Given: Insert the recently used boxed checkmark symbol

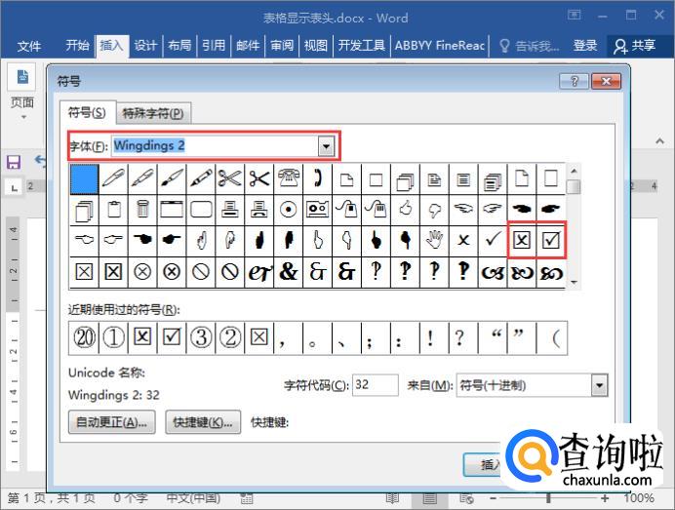Looking at the screenshot, I should click(x=172, y=337).
